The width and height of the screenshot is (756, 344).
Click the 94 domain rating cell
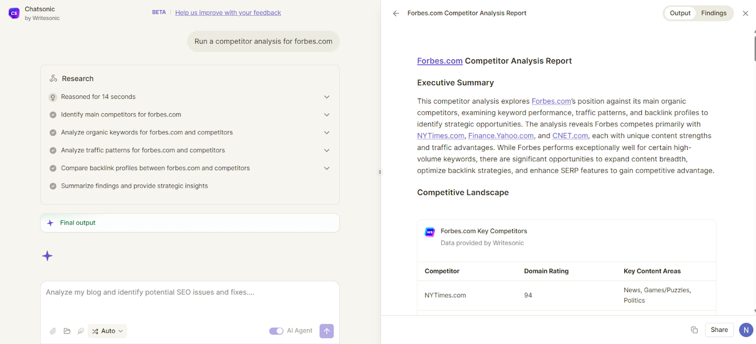pyautogui.click(x=528, y=295)
